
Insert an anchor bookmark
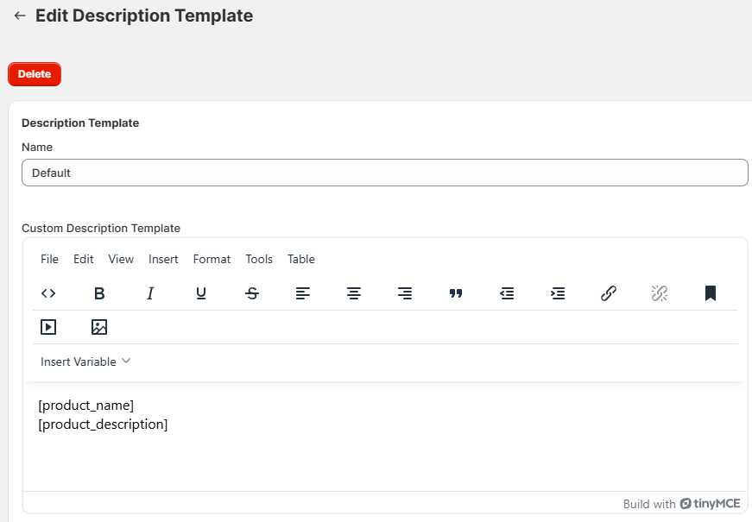coord(711,293)
